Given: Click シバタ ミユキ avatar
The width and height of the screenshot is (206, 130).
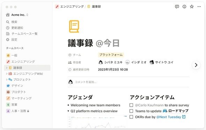Looking at the screenshot, I should 101,62.
